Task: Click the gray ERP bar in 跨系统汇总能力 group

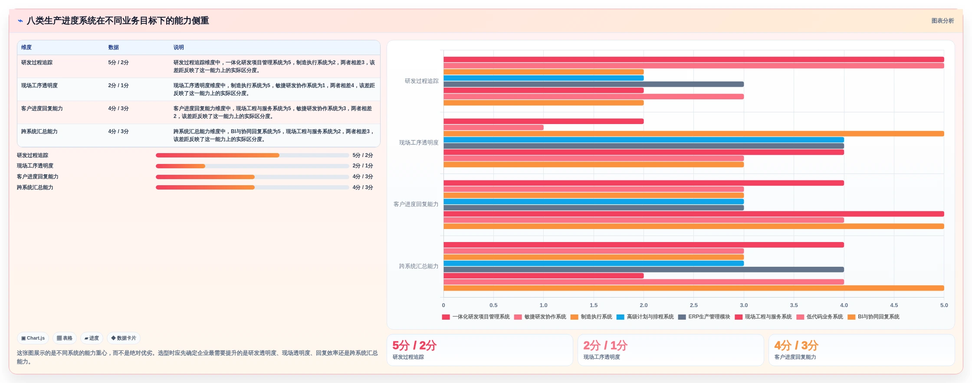Action: click(644, 269)
